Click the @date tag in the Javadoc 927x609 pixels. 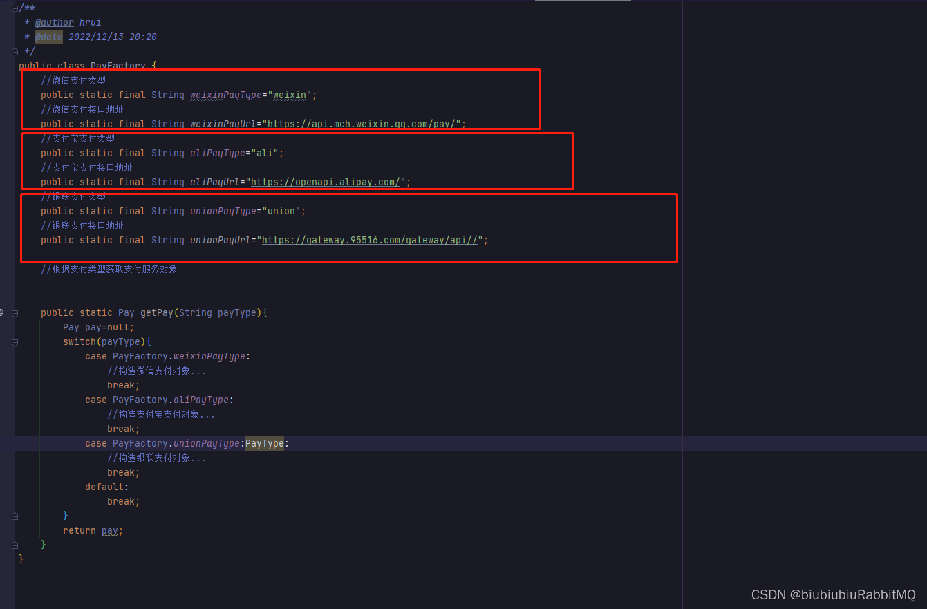pyautogui.click(x=49, y=37)
